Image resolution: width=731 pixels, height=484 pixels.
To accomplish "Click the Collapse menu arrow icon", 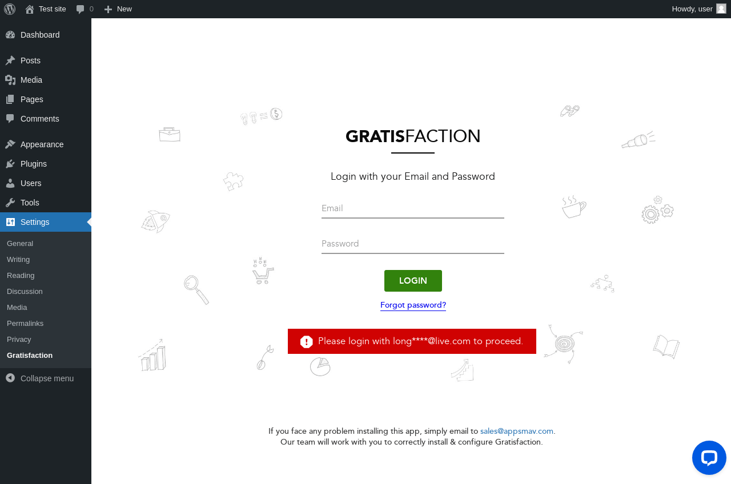I will coord(10,378).
